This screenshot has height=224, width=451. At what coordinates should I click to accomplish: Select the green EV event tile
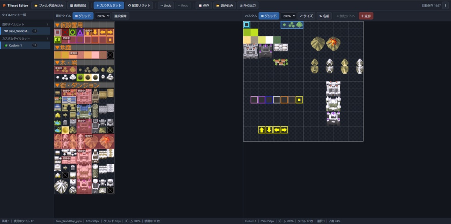click(58, 40)
